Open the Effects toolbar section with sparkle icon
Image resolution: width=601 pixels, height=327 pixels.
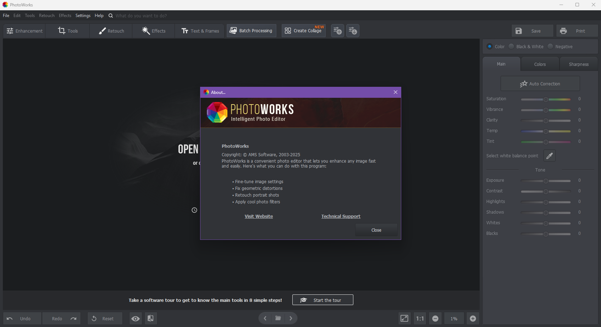[154, 31]
